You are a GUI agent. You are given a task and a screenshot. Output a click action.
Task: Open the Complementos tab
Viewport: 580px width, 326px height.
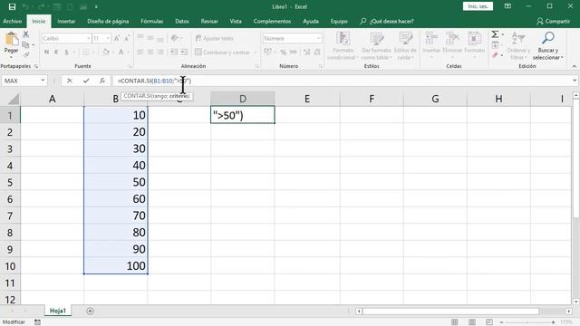pos(272,21)
